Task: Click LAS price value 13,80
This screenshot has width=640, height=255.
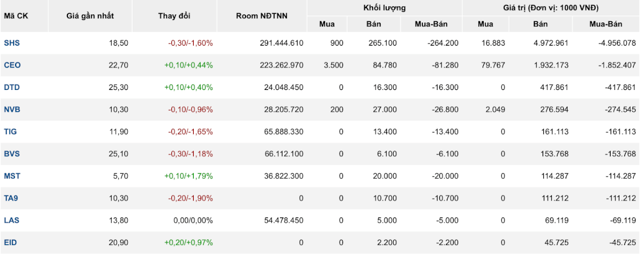Action: click(x=119, y=221)
